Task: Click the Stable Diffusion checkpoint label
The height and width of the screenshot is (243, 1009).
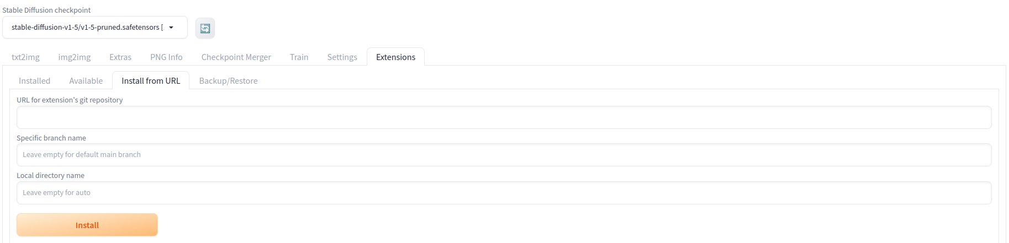Action: (x=46, y=10)
